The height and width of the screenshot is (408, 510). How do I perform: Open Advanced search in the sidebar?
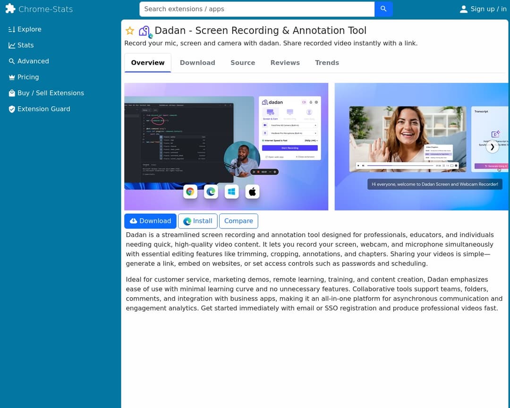(29, 61)
